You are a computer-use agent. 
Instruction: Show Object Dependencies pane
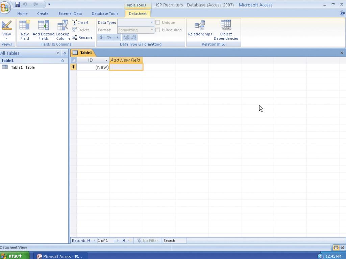point(226,30)
